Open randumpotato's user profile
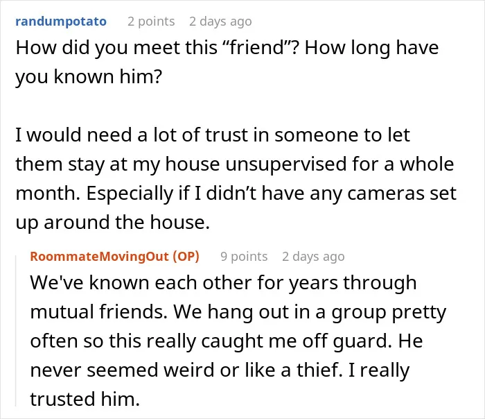The height and width of the screenshot is (419, 485). [x=61, y=22]
